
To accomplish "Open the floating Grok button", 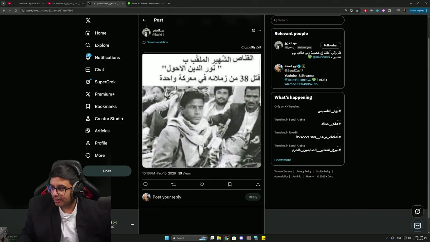I will pyautogui.click(x=418, y=211).
